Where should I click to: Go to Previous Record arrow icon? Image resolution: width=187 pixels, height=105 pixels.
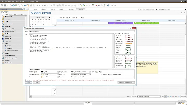pyautogui.click(x=40, y=5)
